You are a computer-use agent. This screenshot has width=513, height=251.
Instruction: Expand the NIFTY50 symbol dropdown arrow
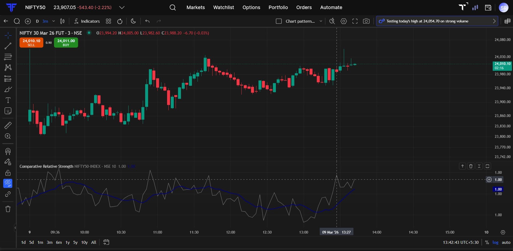(122, 7)
